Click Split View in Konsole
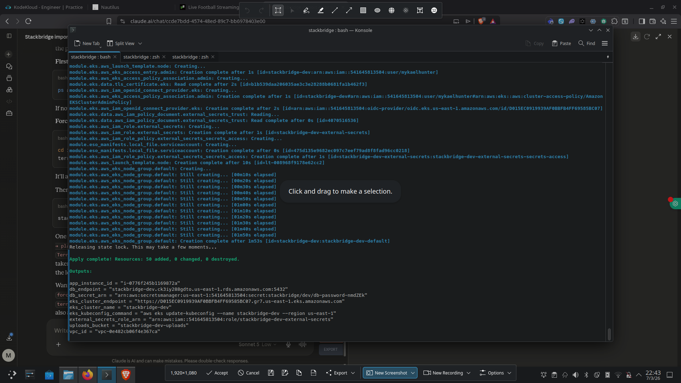The image size is (681, 383). point(121,43)
